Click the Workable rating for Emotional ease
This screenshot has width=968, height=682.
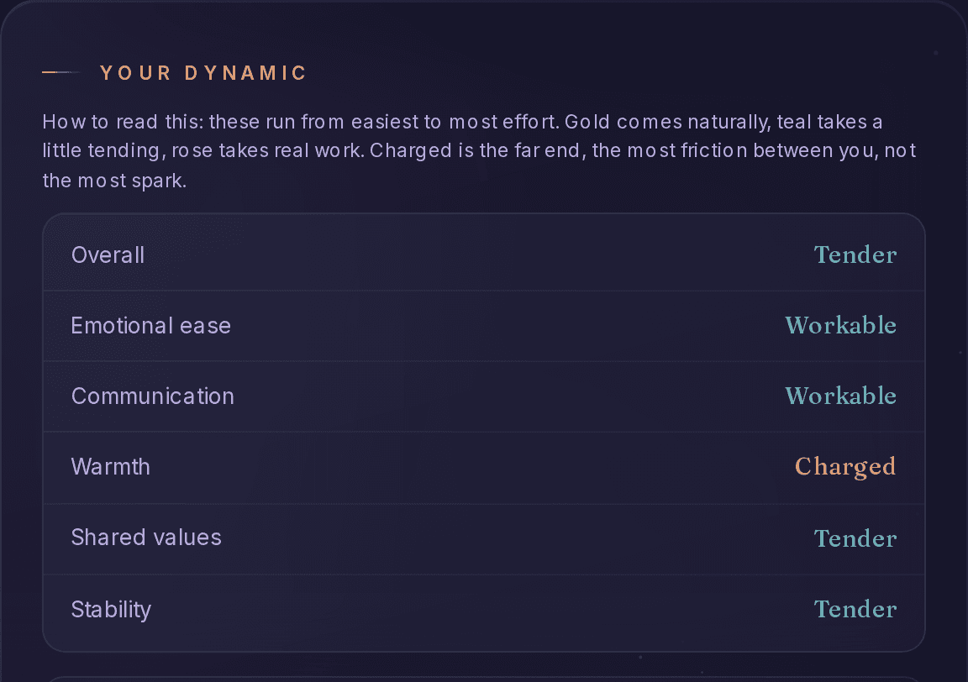(x=841, y=325)
